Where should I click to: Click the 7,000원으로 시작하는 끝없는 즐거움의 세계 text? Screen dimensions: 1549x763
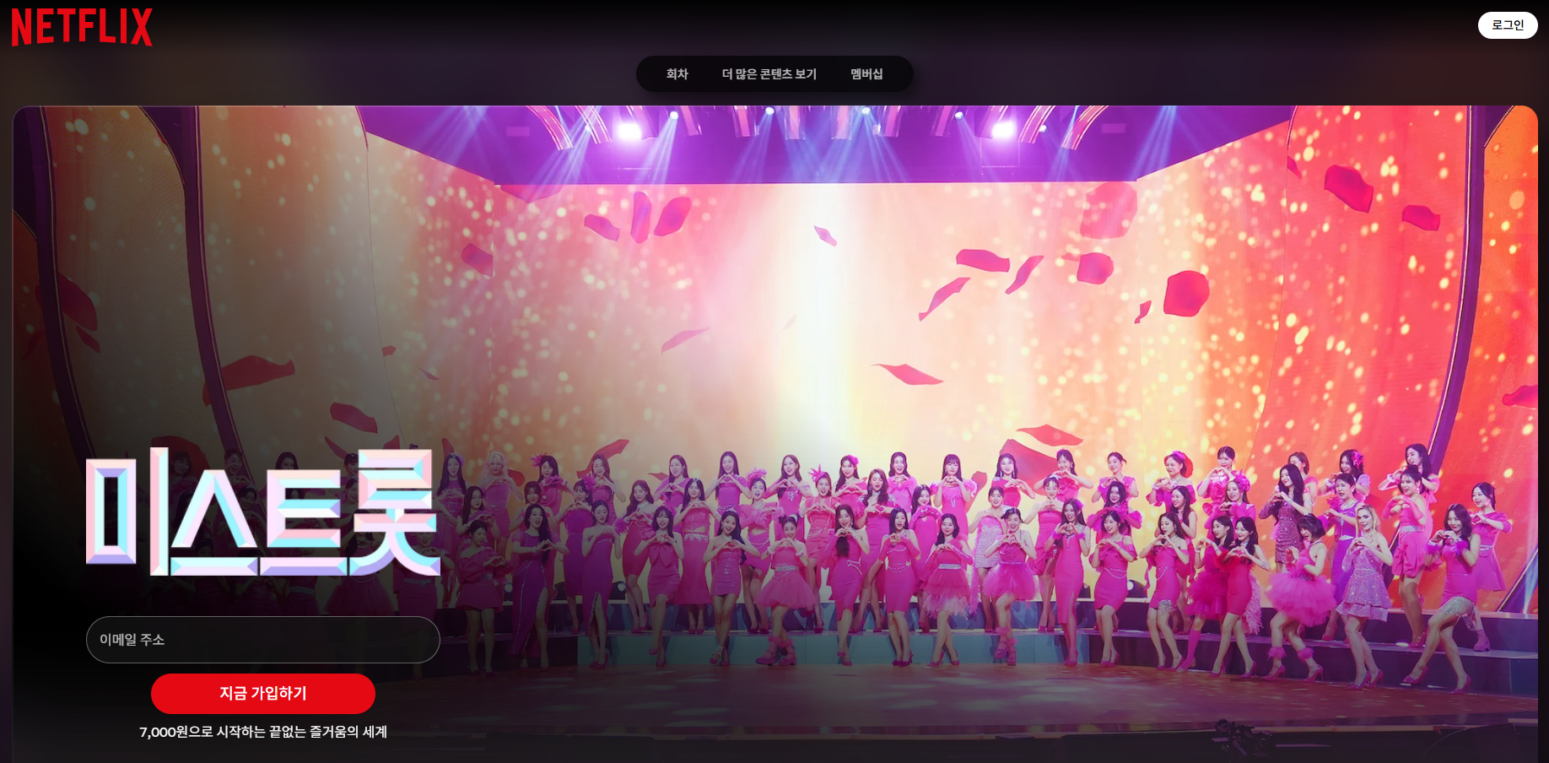(x=263, y=732)
